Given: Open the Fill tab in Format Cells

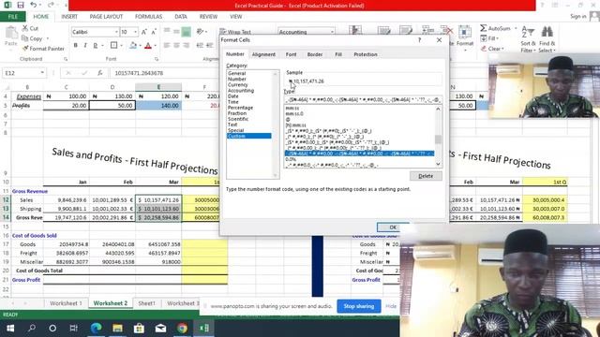Looking at the screenshot, I should click(338, 54).
